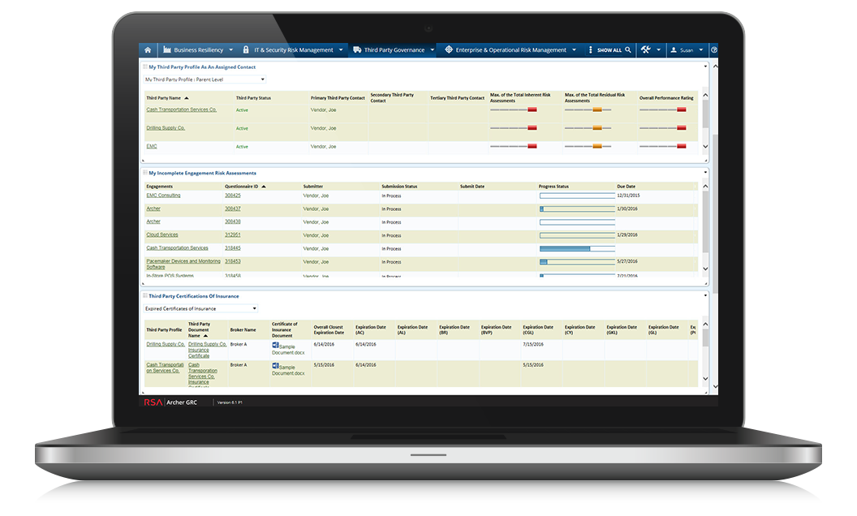The image size is (857, 516).
Task: Click the main page scrollbar up arrow
Action: 715,67
